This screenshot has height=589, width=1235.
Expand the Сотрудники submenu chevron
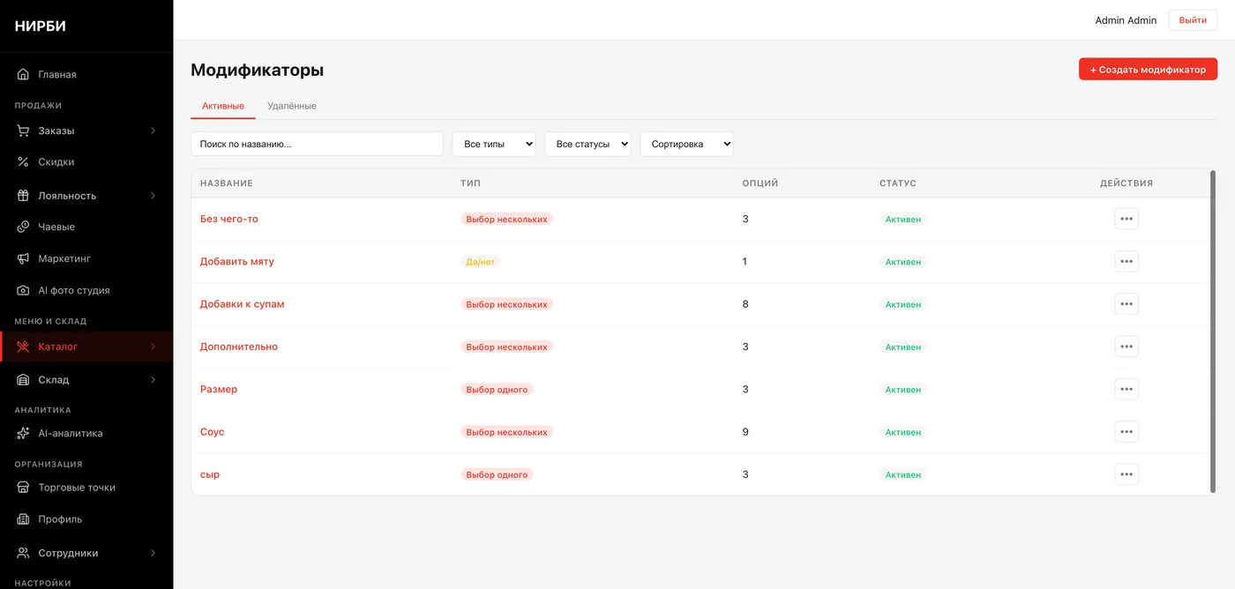coord(153,553)
